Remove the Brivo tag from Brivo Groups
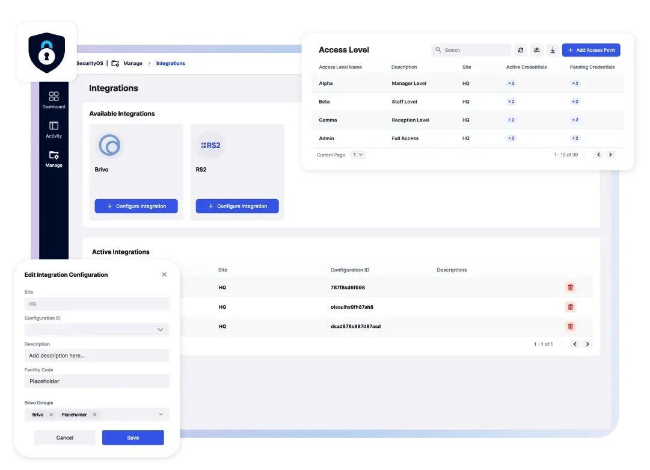The image size is (650, 470). (51, 415)
